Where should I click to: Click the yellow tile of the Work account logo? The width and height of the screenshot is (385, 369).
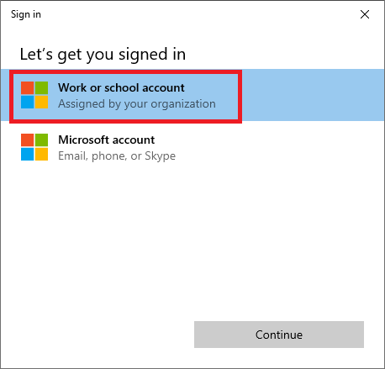point(41,102)
